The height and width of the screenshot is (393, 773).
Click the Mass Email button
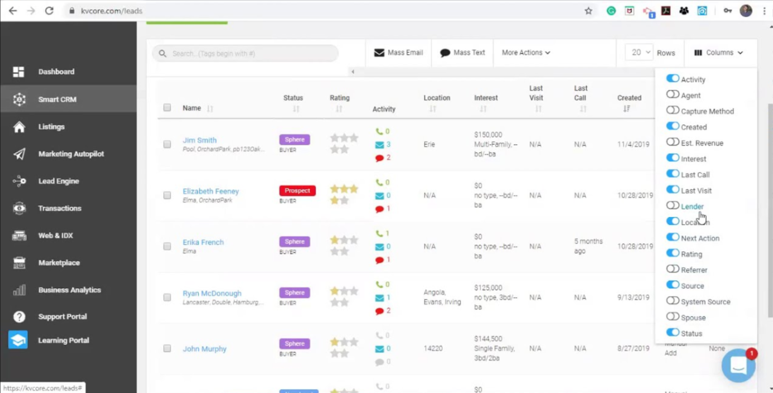point(398,52)
